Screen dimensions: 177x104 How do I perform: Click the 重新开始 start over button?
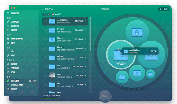pos(47,9)
